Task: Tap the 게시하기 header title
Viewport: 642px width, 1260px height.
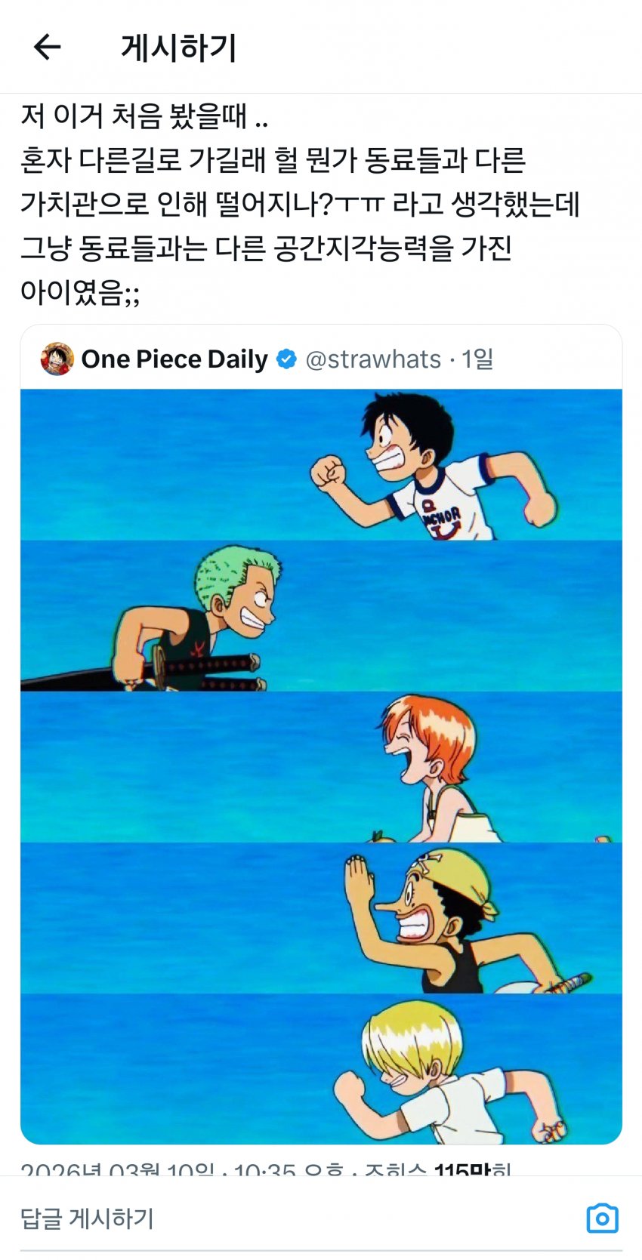Action: [179, 48]
